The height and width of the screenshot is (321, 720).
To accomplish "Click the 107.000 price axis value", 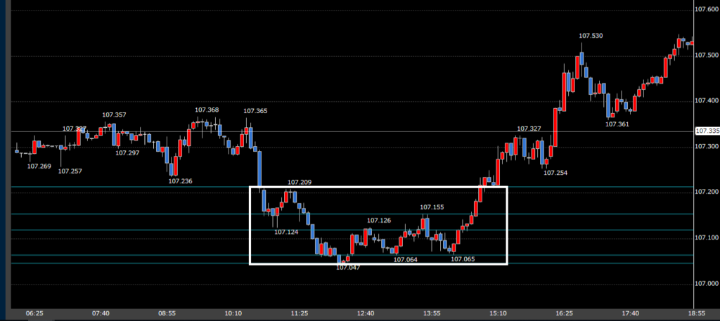I will pos(707,283).
